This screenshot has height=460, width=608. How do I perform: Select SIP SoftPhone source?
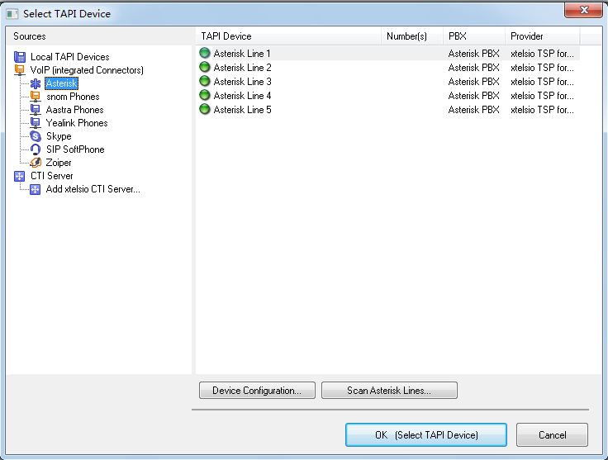[75, 149]
